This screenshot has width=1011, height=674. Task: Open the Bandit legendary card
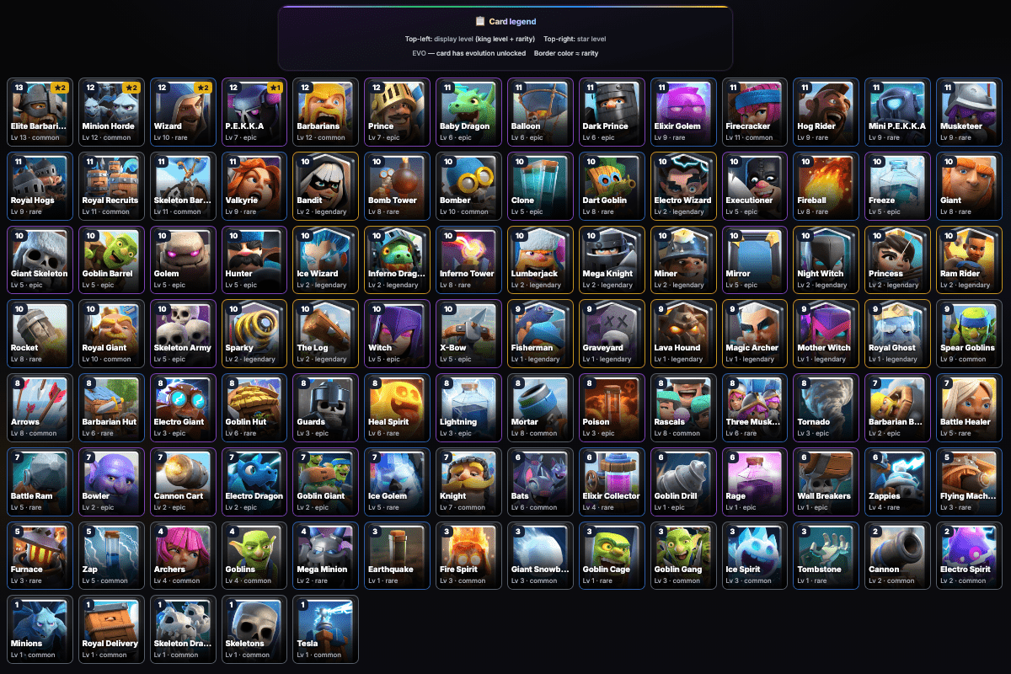(x=325, y=186)
